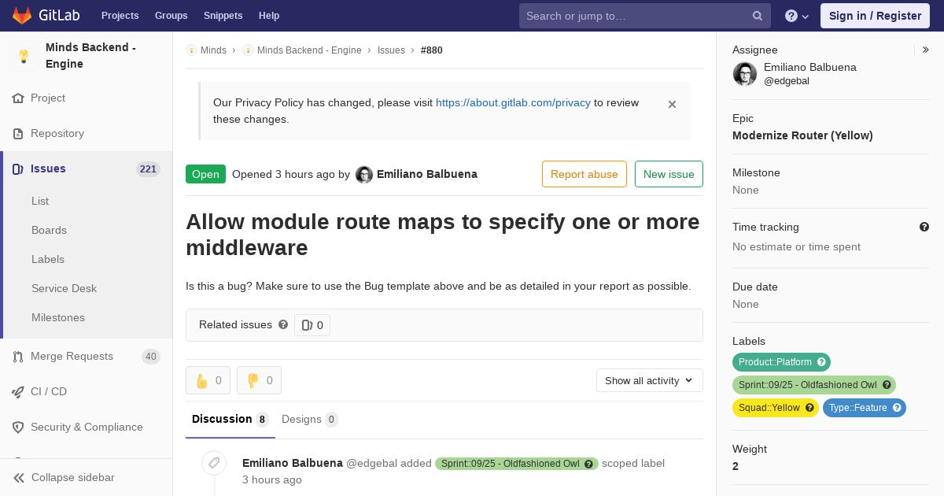Switch to the Discussion tab
Screen dimensions: 944x496
point(230,420)
